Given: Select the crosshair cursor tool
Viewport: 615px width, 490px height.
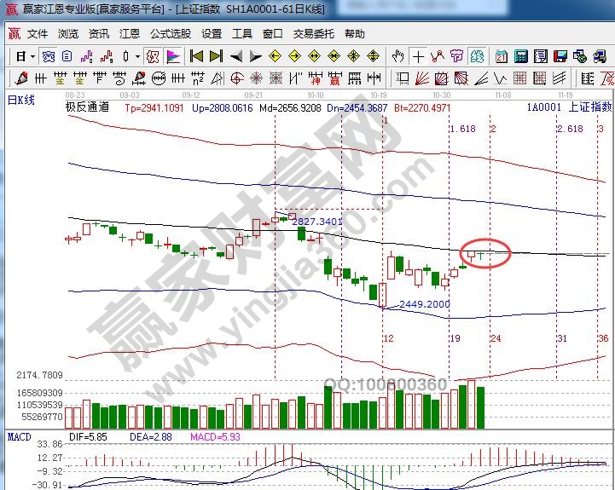Looking at the screenshot, I should point(418,57).
